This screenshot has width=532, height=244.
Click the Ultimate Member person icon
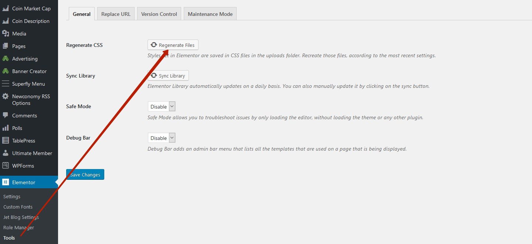(x=6, y=153)
